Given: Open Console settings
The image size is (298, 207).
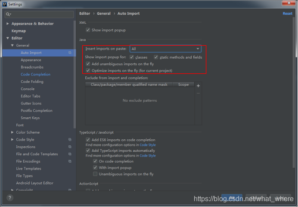Looking at the screenshot, I should pyautogui.click(x=28, y=89).
